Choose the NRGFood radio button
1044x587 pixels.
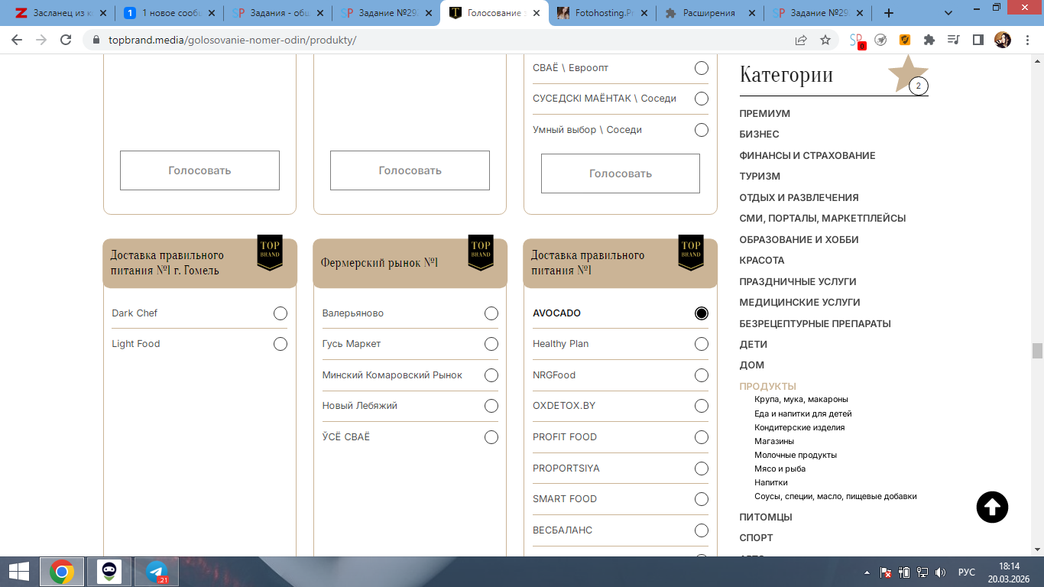point(702,375)
